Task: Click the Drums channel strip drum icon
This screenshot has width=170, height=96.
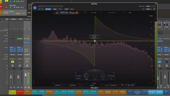Action: [x=27, y=62]
